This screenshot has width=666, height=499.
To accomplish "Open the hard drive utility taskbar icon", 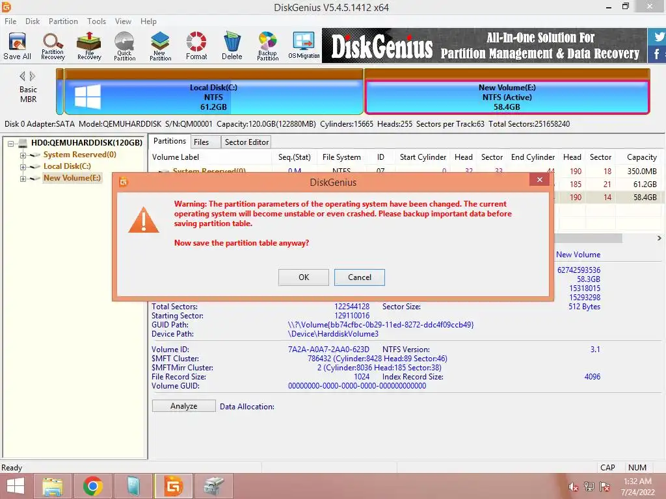I will pos(213,486).
